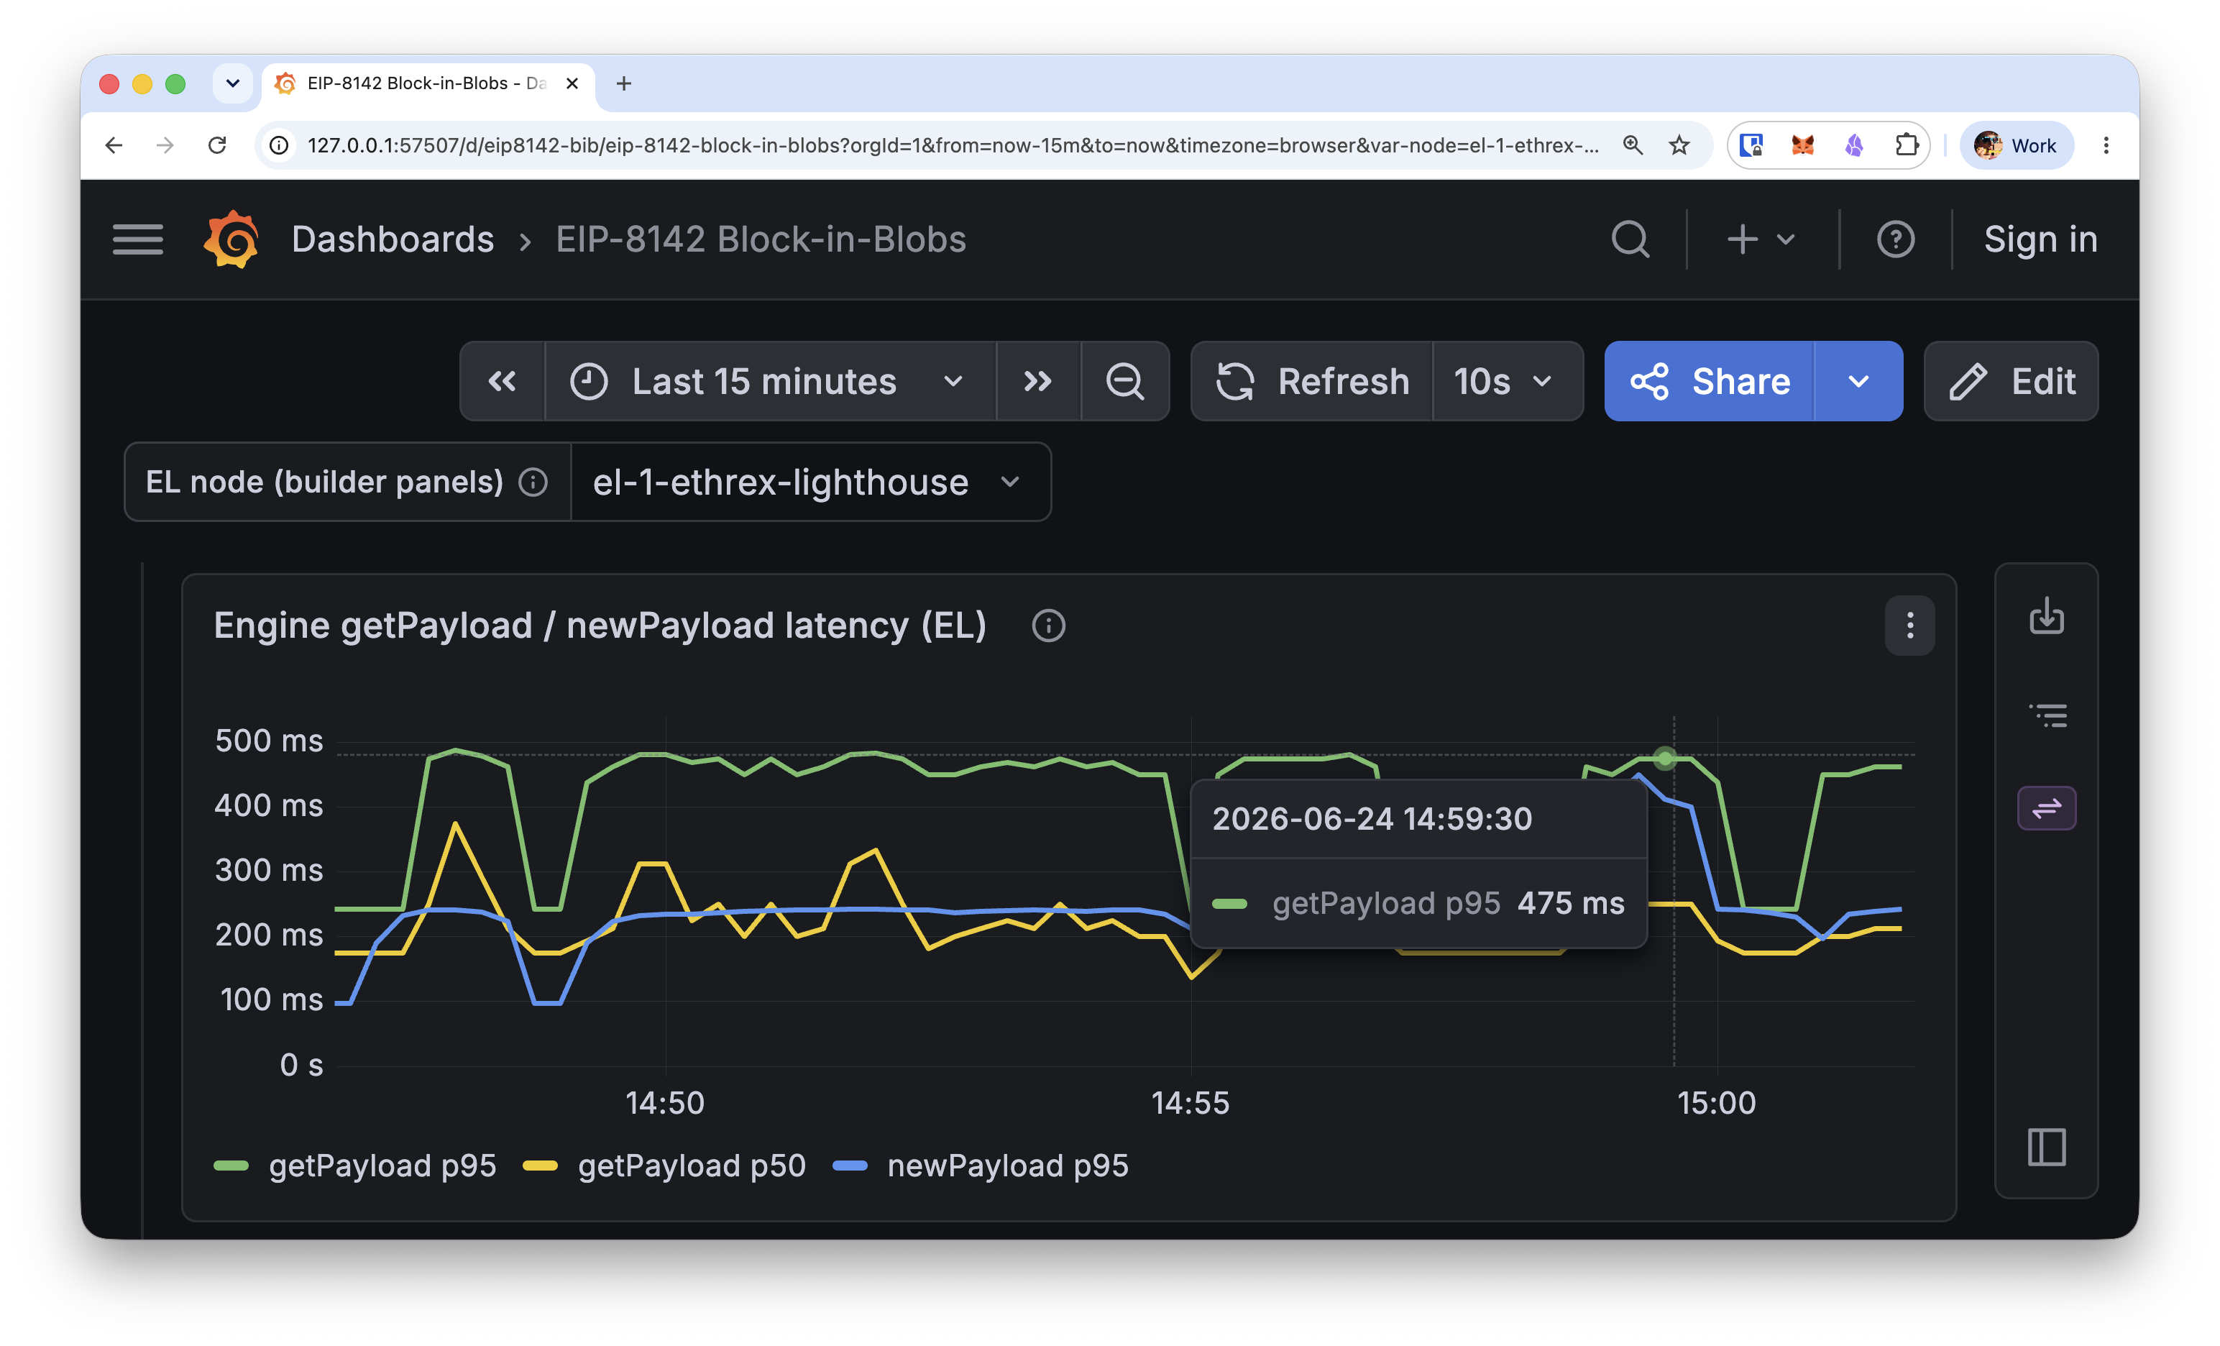Open the outline list sidebar icon
The image size is (2220, 1346).
tap(2047, 715)
